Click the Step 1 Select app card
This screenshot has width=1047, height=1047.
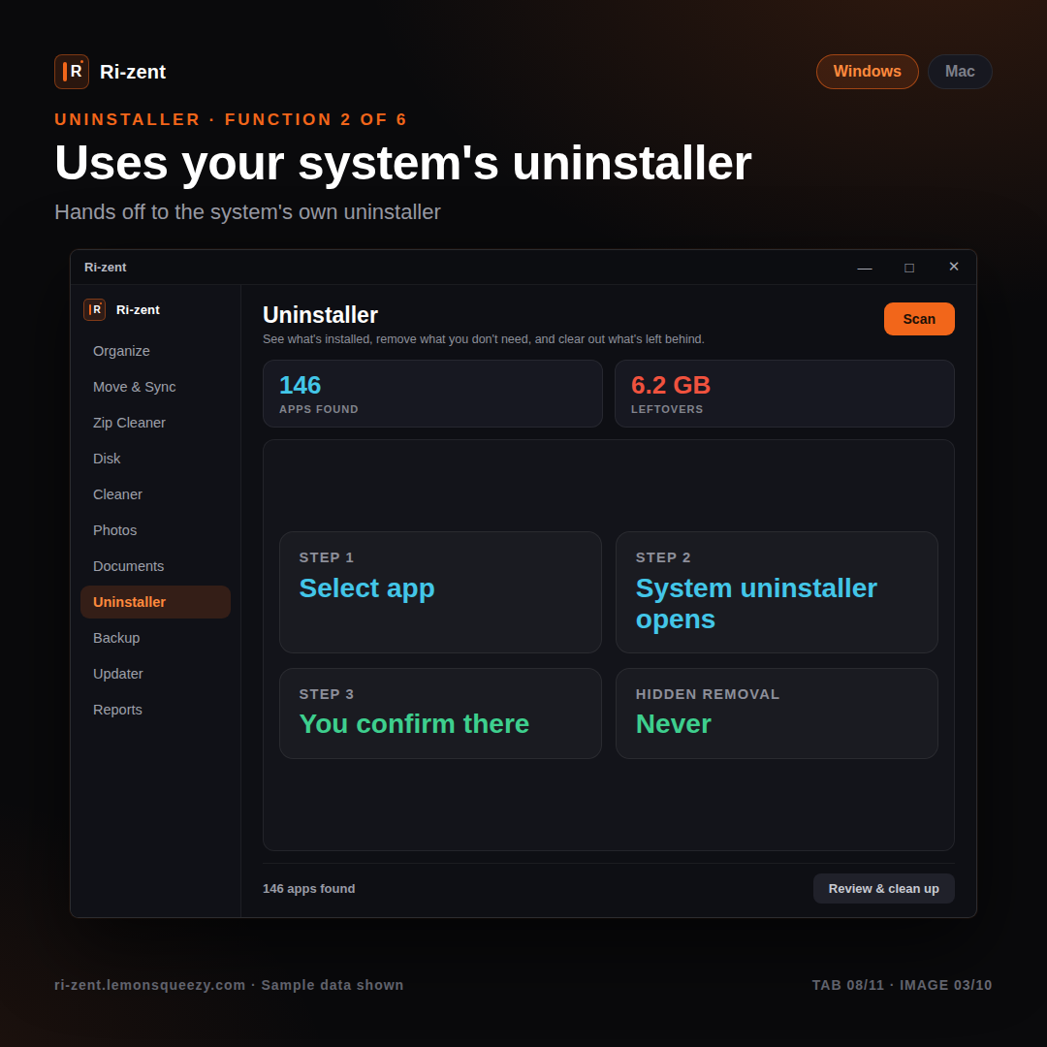440,592
